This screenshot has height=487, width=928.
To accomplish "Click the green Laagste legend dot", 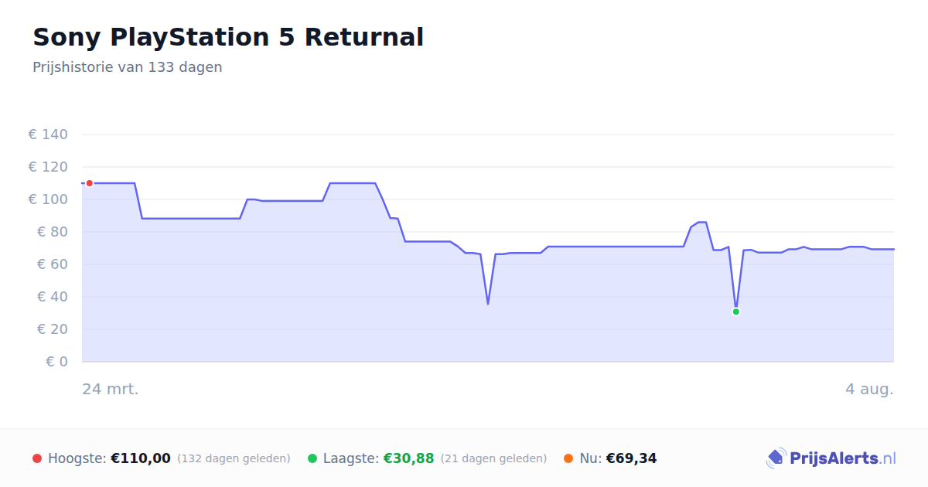I will pos(312,458).
